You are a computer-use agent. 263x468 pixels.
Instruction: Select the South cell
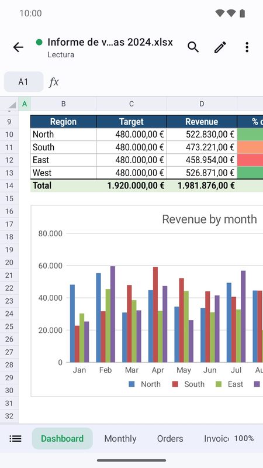[63, 147]
